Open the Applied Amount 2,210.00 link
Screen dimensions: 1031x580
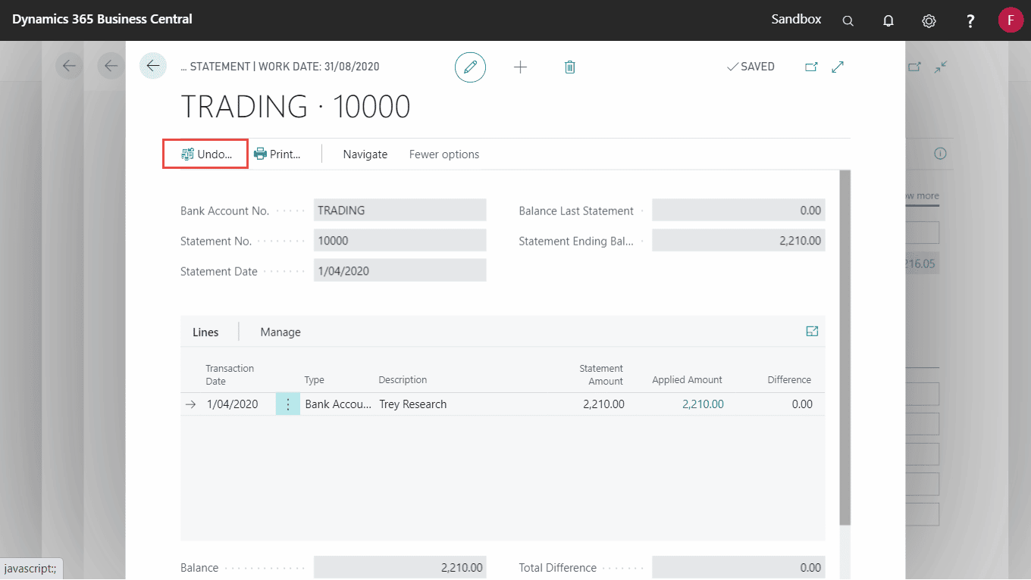click(703, 404)
